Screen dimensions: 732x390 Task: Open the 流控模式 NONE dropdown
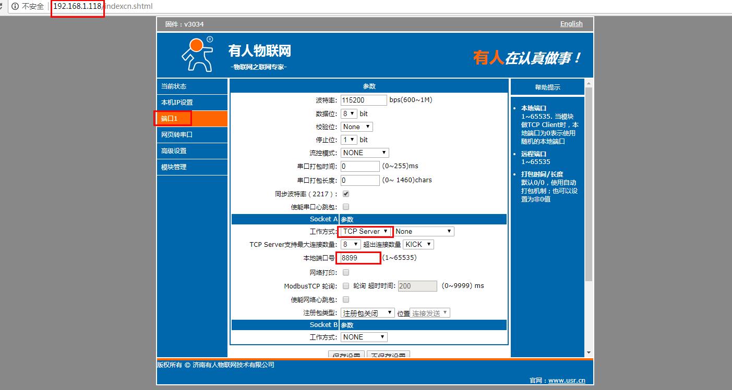[x=365, y=153]
